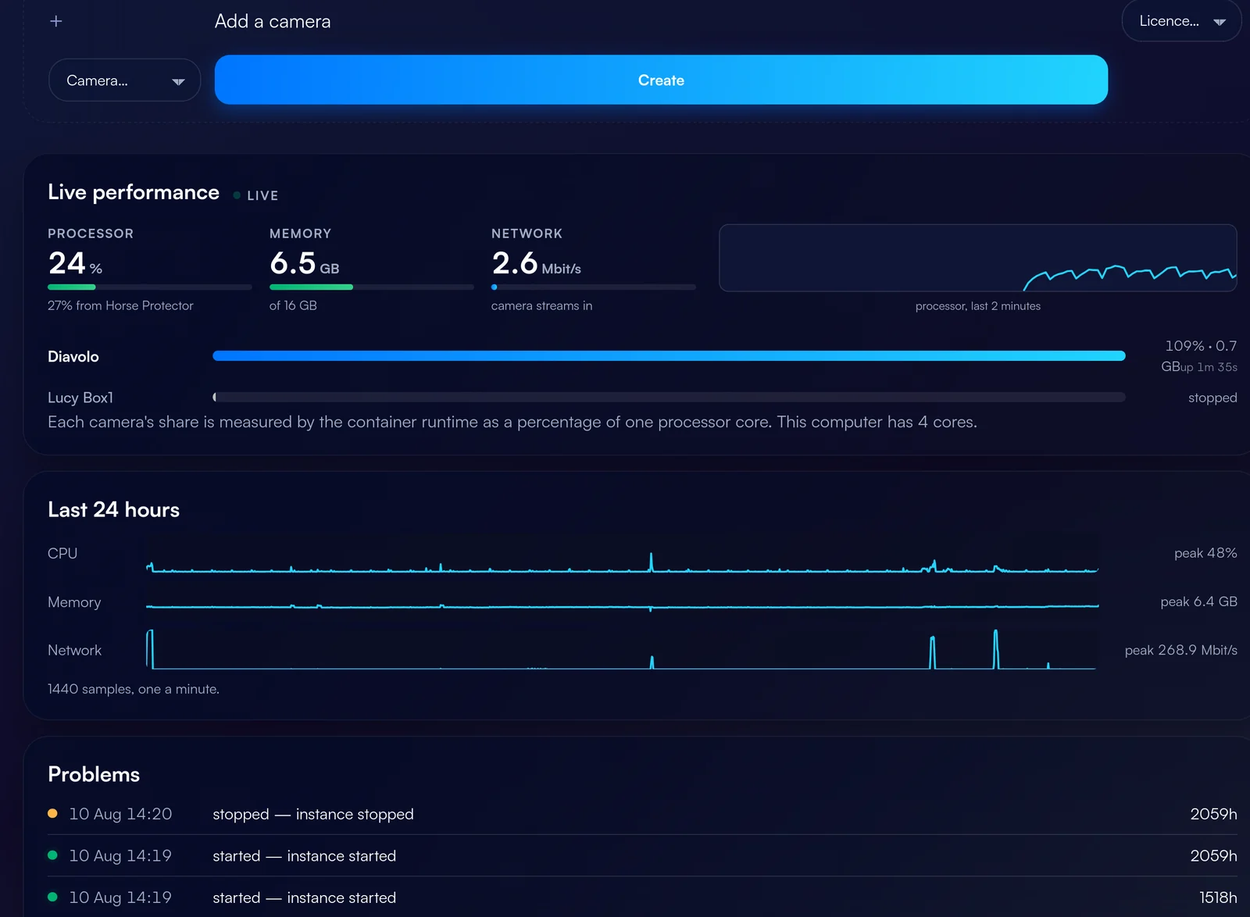Click the 27% from Horse Protector text
Image resolution: width=1250 pixels, height=917 pixels.
tap(120, 305)
